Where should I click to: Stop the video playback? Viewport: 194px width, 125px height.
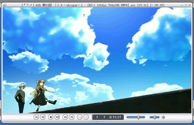click(51, 117)
